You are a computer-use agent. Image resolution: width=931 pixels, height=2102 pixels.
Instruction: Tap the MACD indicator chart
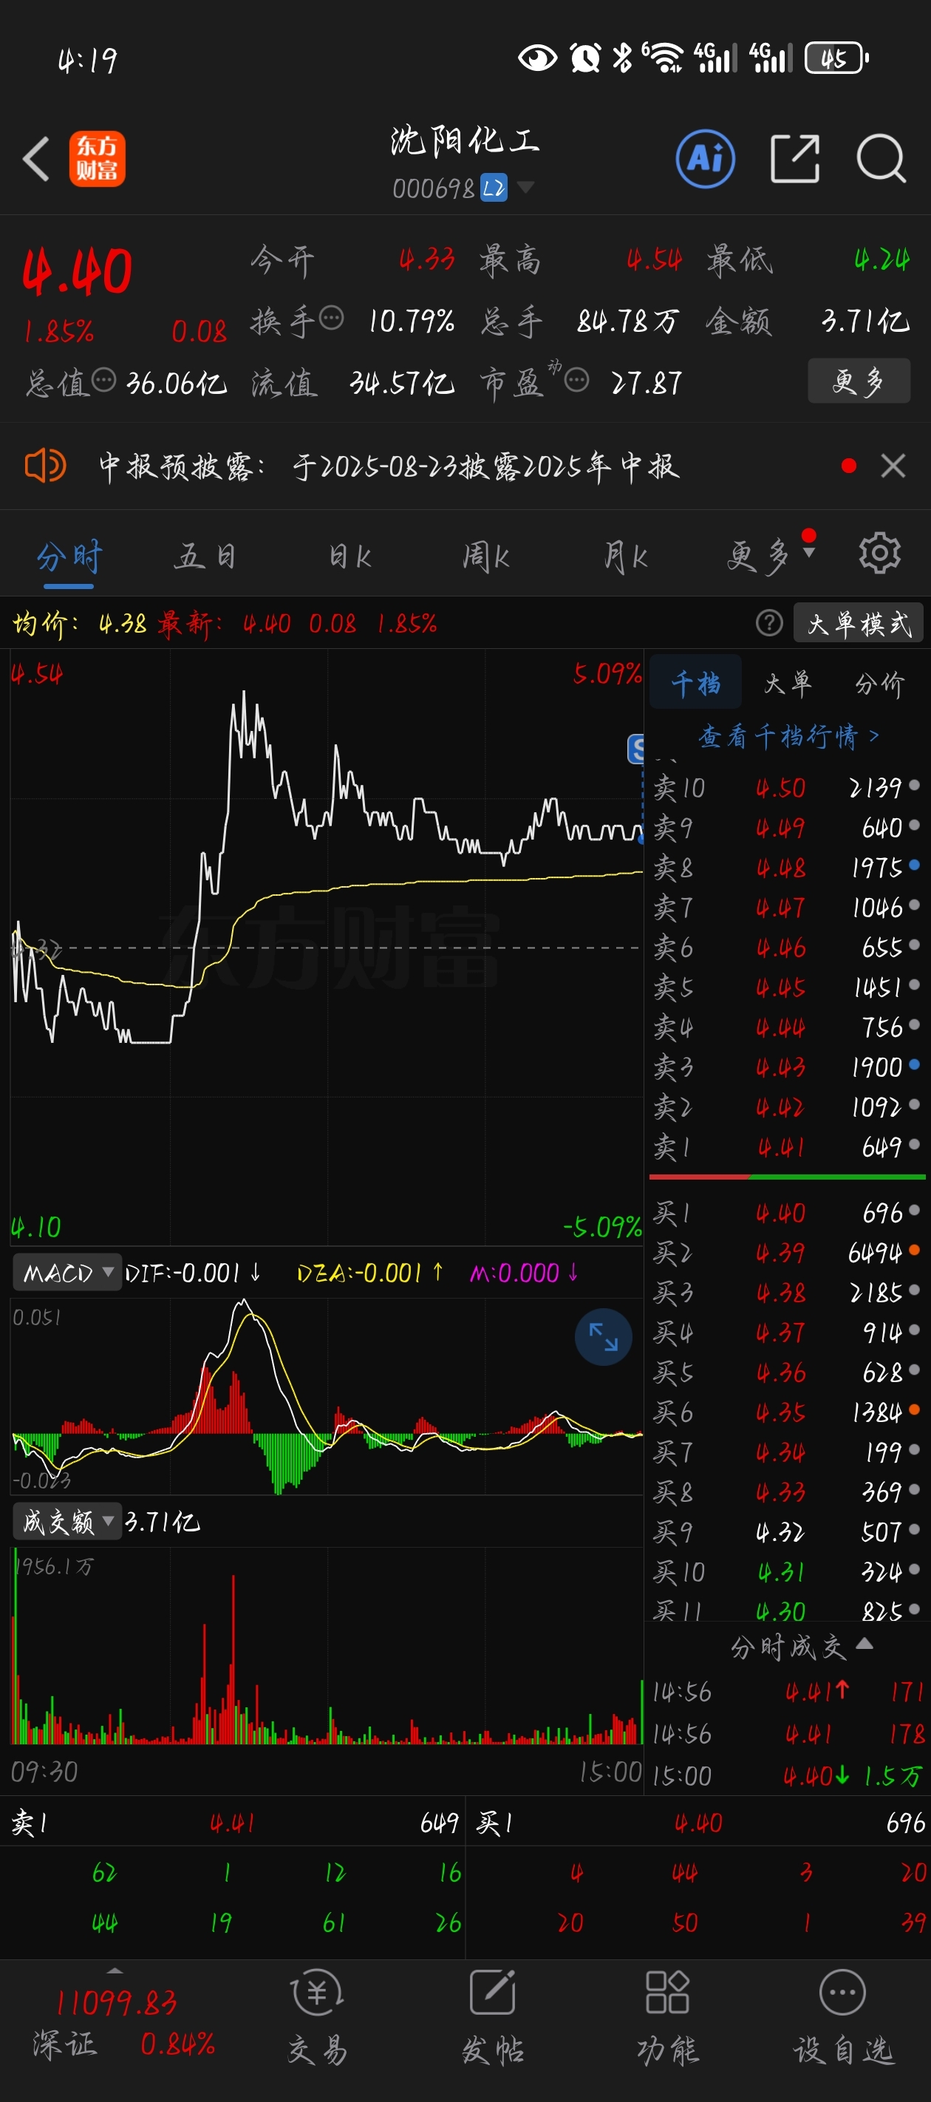(x=327, y=1397)
